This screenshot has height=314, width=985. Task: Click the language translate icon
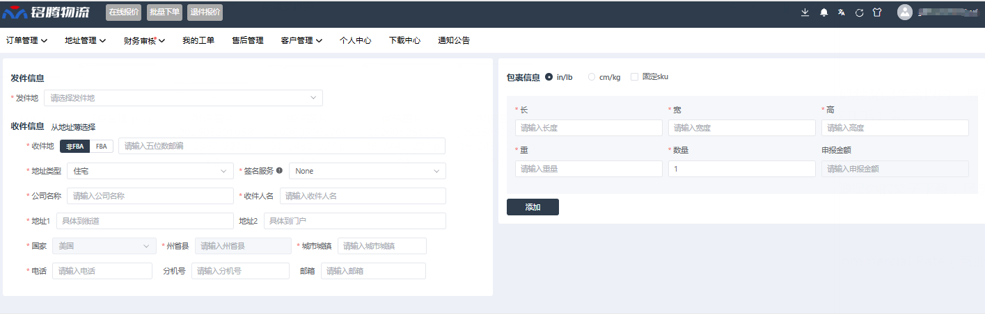(x=842, y=13)
